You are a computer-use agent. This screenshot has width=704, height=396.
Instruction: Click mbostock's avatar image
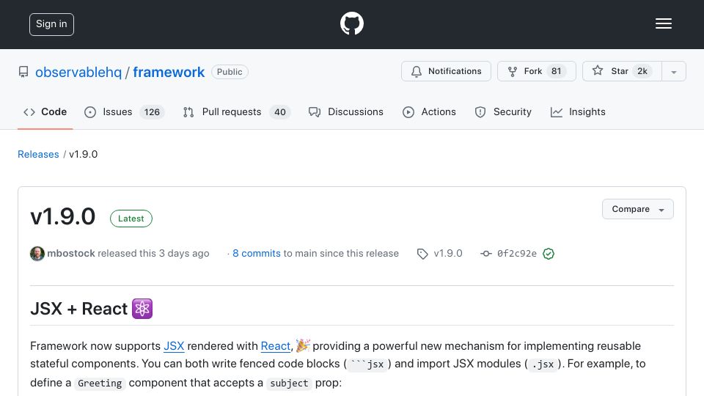pos(37,254)
